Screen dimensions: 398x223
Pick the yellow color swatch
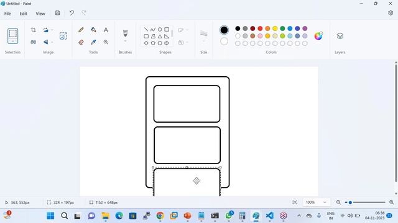click(x=275, y=28)
